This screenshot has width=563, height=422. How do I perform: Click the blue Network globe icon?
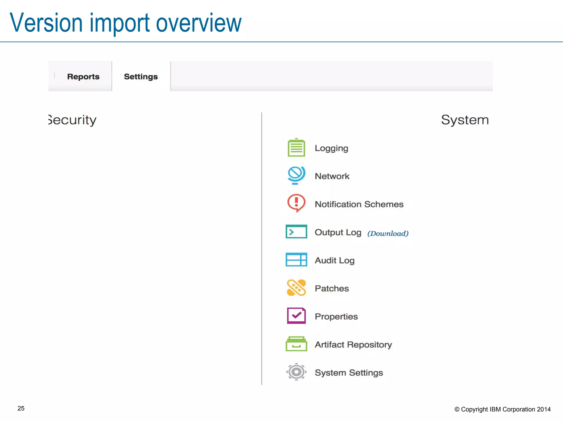click(x=296, y=175)
